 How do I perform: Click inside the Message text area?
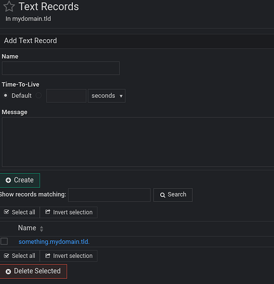tap(138, 142)
